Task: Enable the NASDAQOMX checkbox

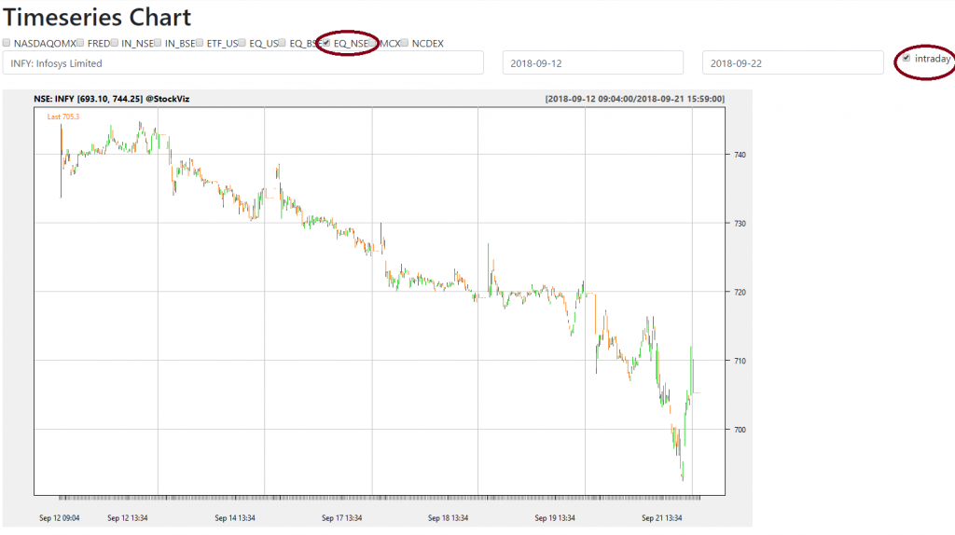Action: point(7,43)
